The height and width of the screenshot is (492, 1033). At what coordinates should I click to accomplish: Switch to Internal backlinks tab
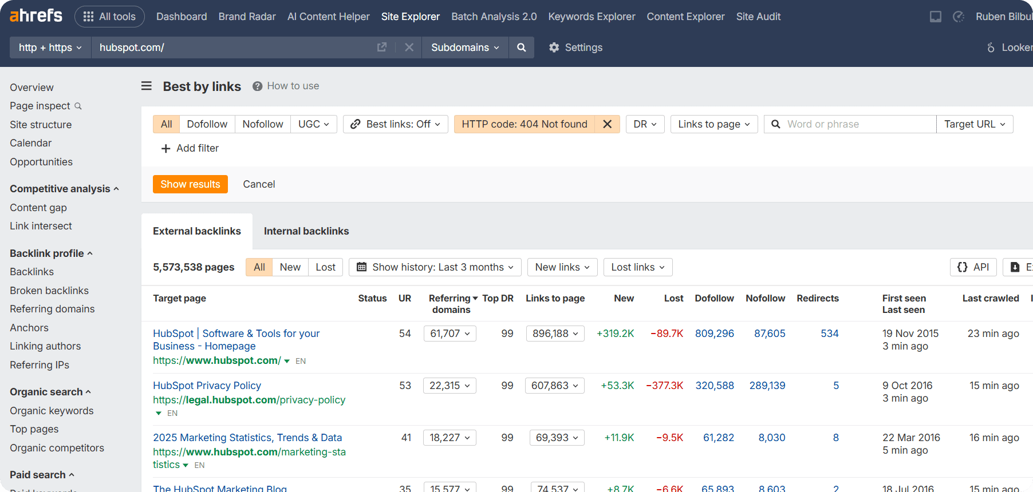point(306,231)
